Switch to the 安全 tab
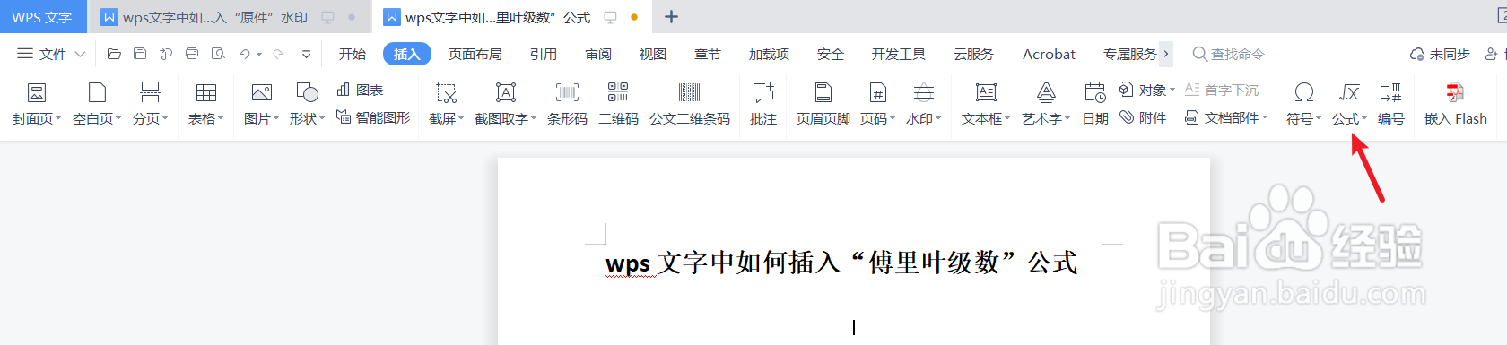The width and height of the screenshot is (1507, 345). pyautogui.click(x=831, y=54)
